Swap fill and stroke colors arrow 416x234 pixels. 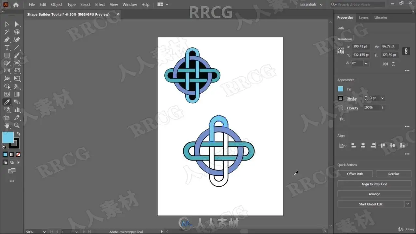[19, 134]
